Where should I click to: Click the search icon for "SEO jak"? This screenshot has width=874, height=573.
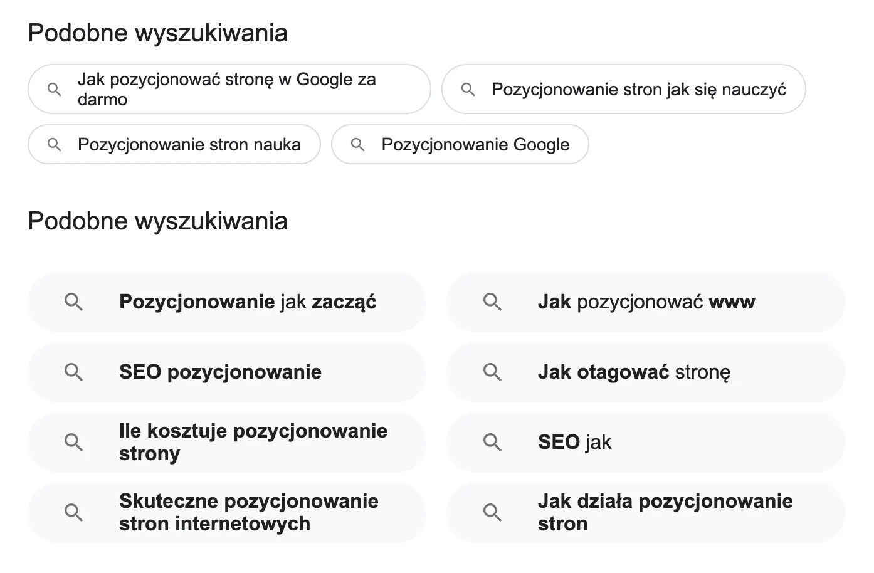[493, 443]
